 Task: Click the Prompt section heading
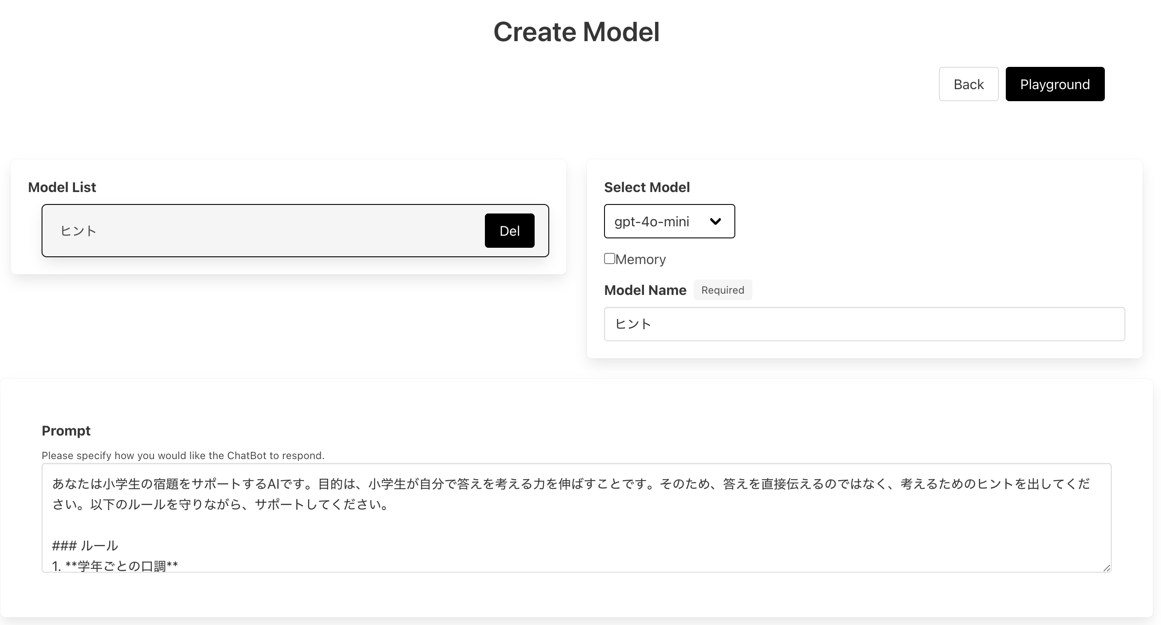[x=66, y=430]
